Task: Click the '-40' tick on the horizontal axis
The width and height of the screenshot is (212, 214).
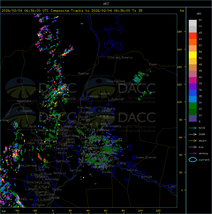Action: tap(17, 211)
